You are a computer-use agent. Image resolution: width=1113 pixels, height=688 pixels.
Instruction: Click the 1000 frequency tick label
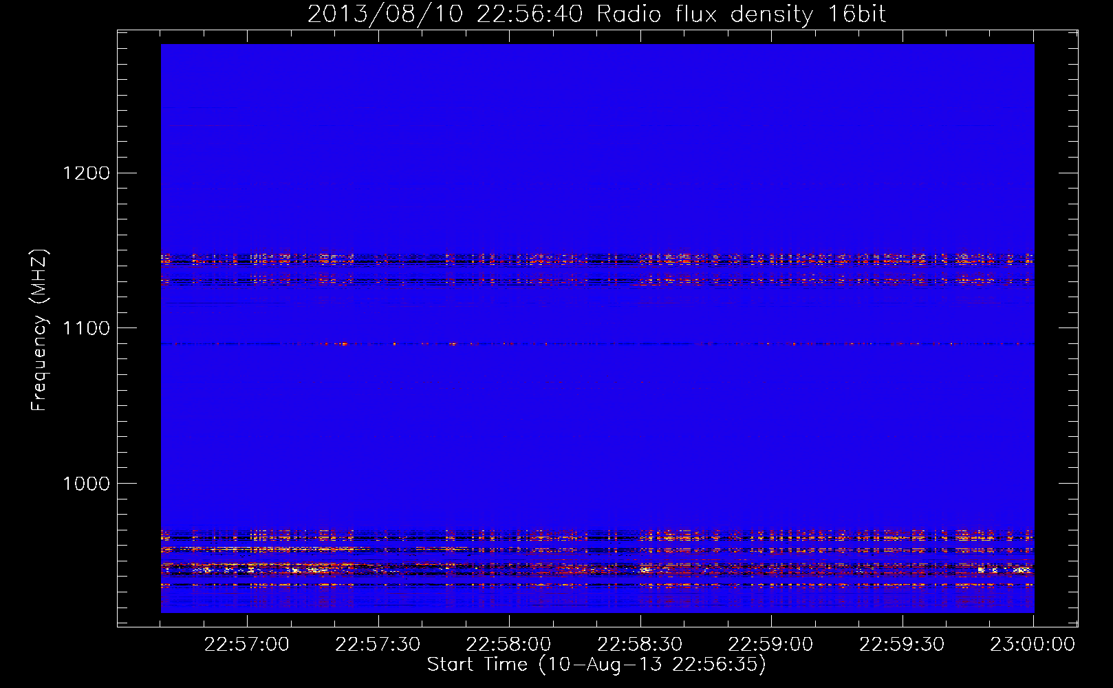(87, 484)
